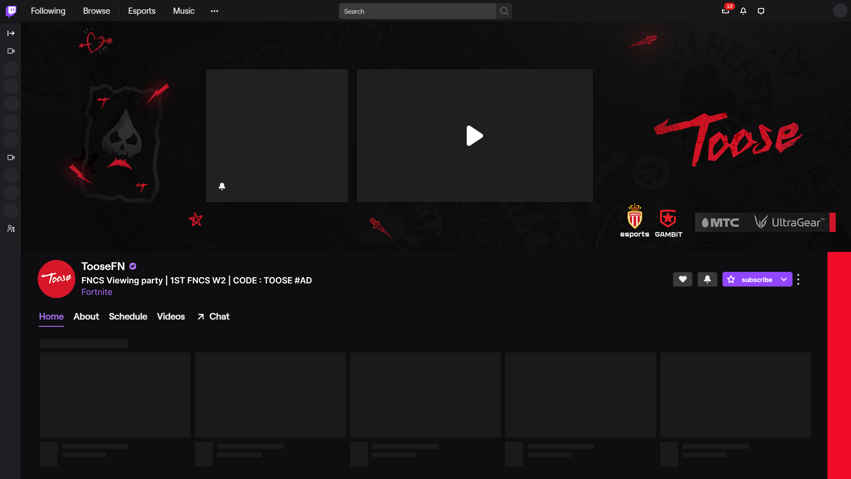Toggle channel notifications bell near subscribe

coord(707,279)
